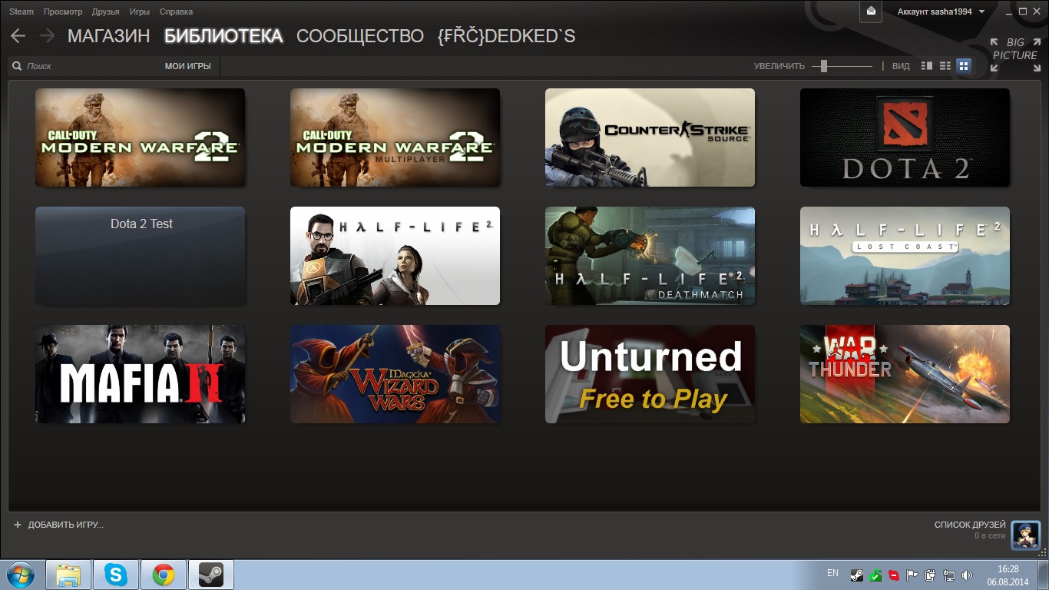Open the Steam tray icon
Viewport: 1049px width, 613px height.
coord(856,575)
